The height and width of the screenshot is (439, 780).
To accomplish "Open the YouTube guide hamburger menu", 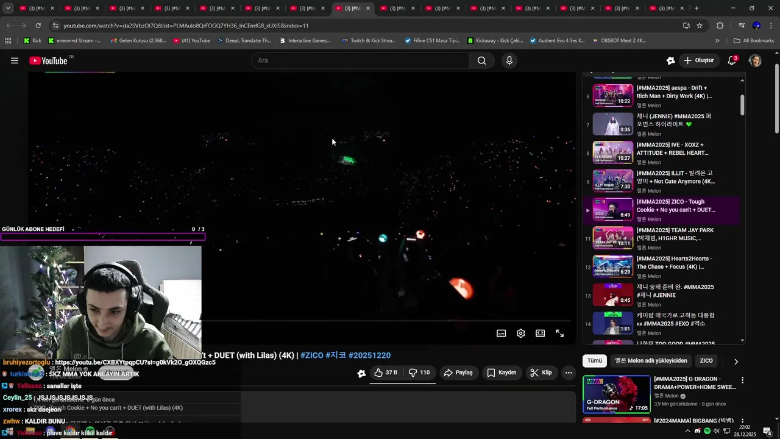I will click(x=15, y=60).
